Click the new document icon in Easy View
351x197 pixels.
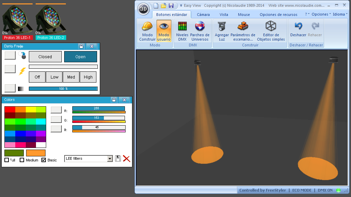tap(156, 5)
